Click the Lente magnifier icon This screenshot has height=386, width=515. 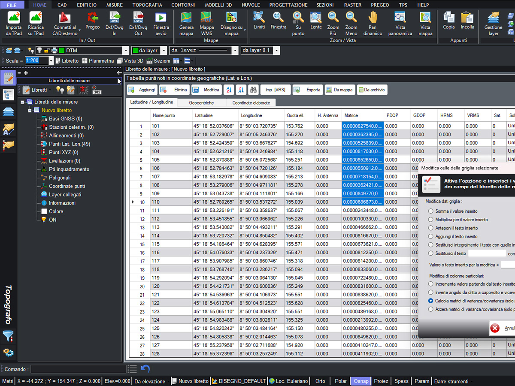[316, 21]
